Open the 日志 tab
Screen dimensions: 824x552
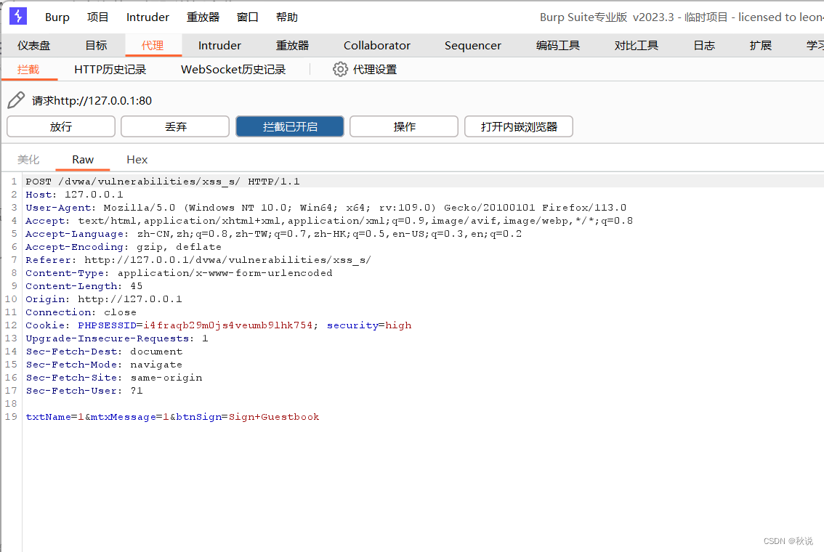point(704,46)
